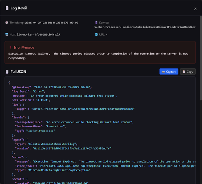Image resolution: width=202 pixels, height=184 pixels.
Task: Click the host name lde-worker value
Action: coord(39,34)
